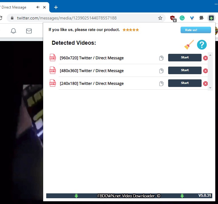Copy link for the 960x720 video

161,58
